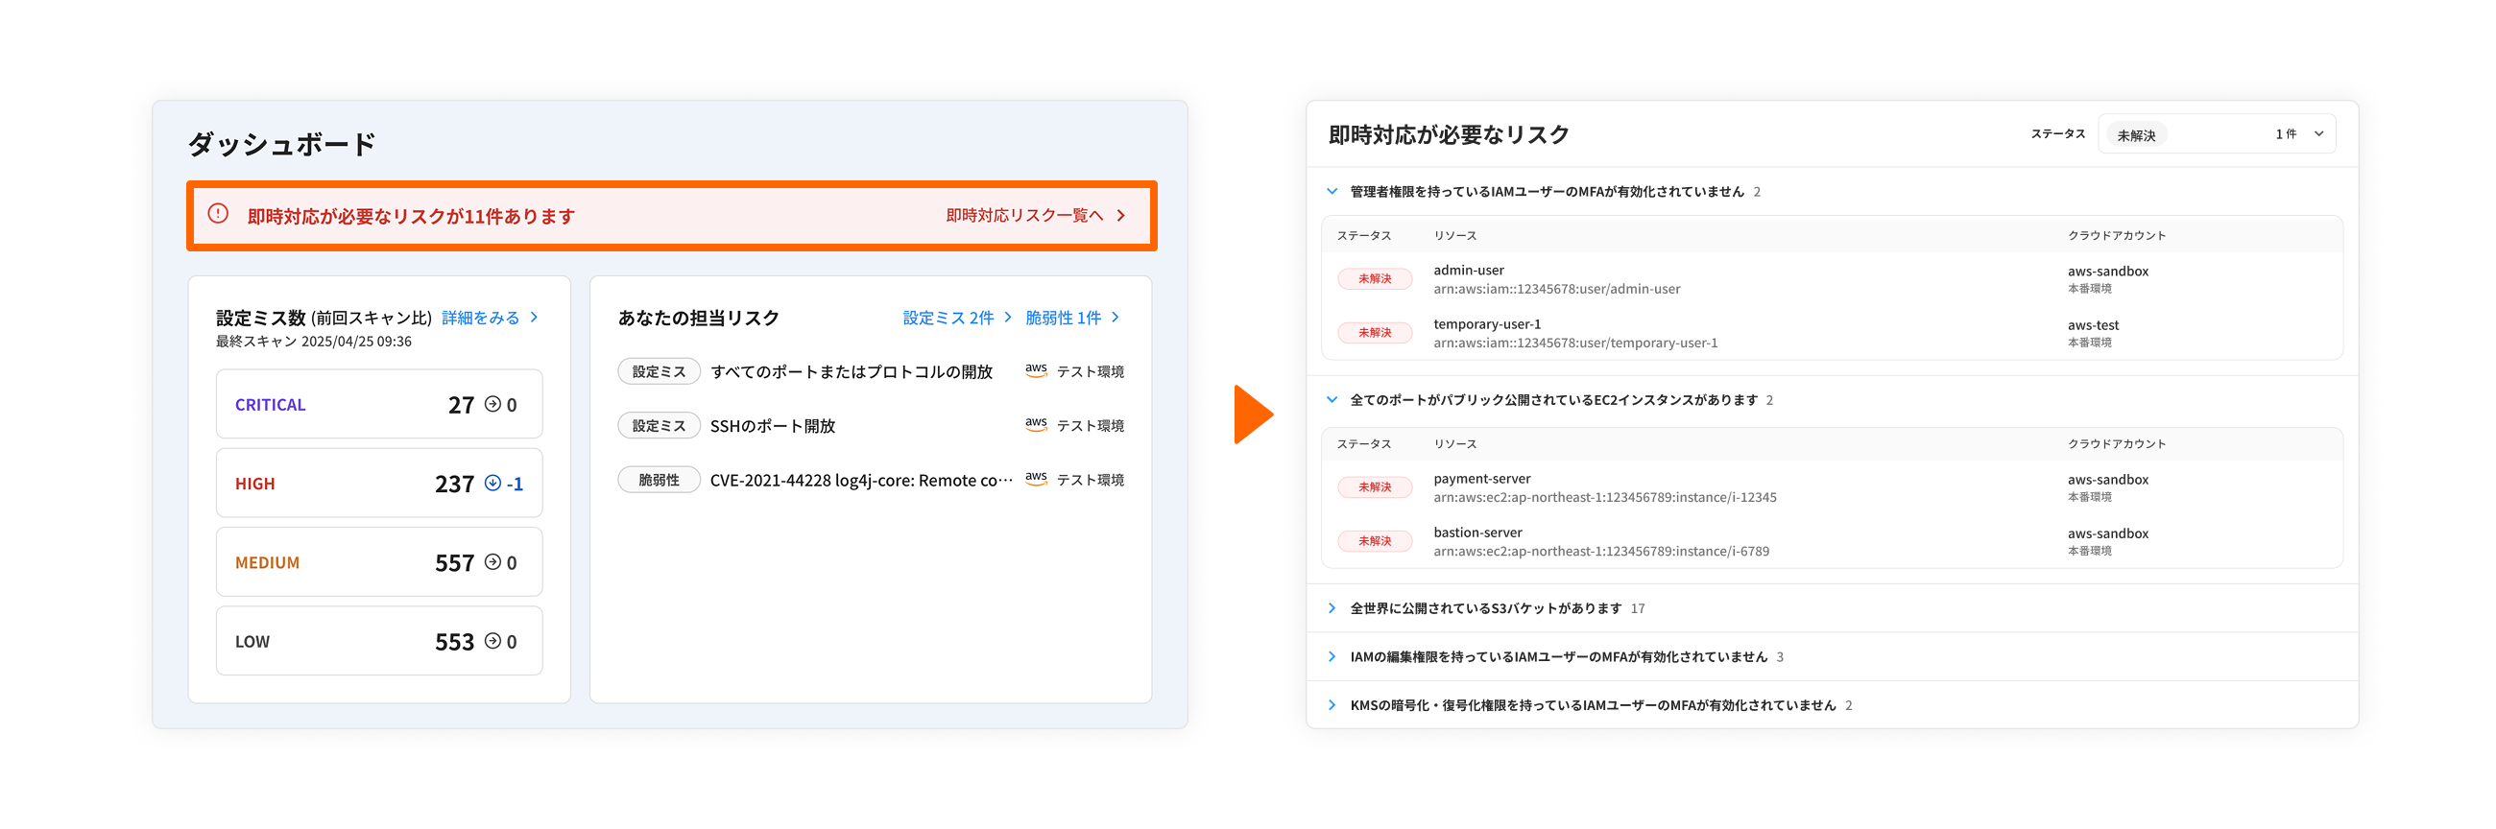The height and width of the screenshot is (829, 2496).
Task: Click the arrow change icon beside 27
Action: [492, 404]
